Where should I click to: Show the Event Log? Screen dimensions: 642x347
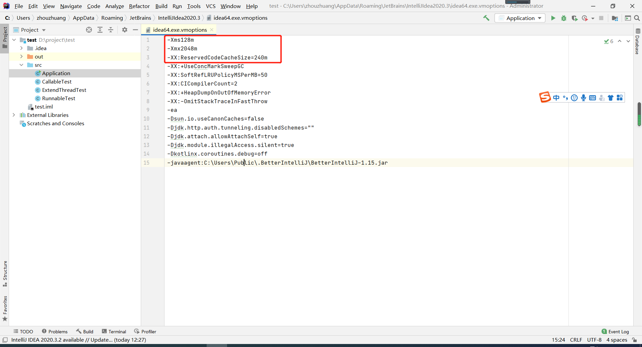tap(617, 331)
